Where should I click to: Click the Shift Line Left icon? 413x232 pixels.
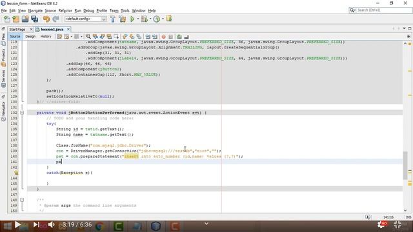coord(148,37)
